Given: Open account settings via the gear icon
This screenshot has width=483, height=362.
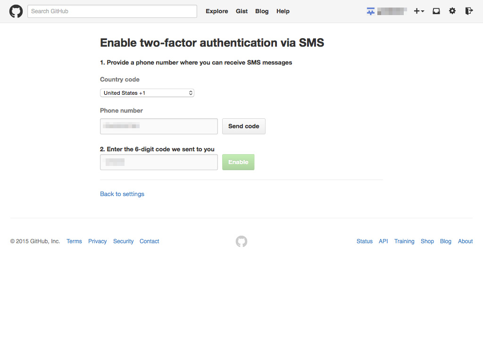Looking at the screenshot, I should click(452, 11).
